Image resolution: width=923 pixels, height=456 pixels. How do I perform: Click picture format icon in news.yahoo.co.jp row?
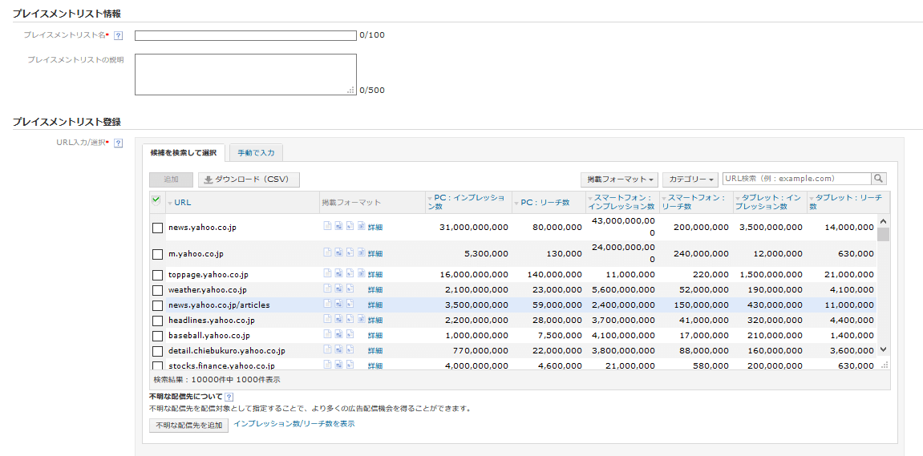point(339,226)
